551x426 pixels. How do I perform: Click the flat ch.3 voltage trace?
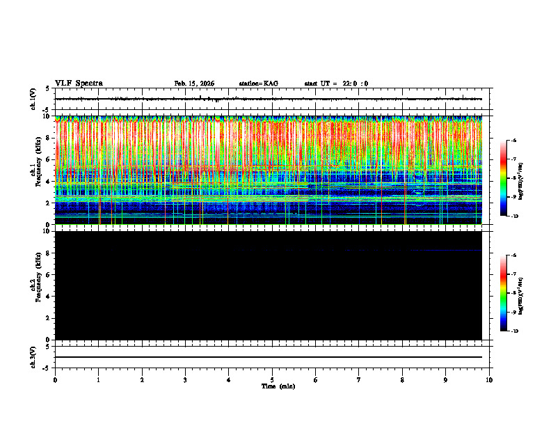click(x=268, y=357)
